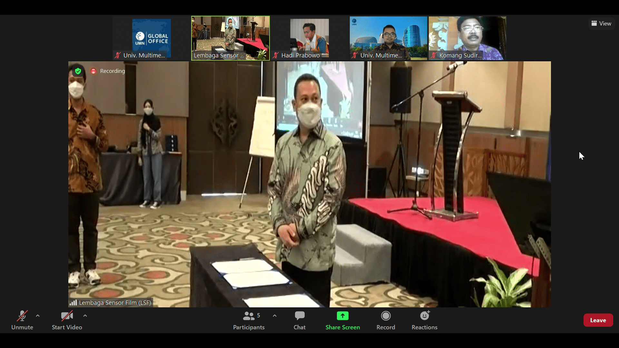Start recording with Record icon
This screenshot has height=348, width=619.
pyautogui.click(x=386, y=316)
